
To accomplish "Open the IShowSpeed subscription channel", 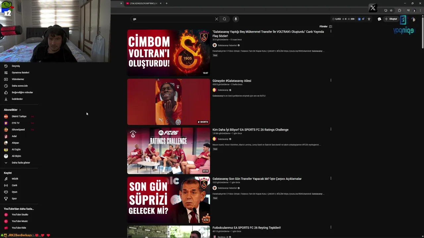I will [x=18, y=130].
